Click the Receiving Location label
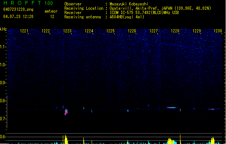This screenshot has width=226, height=144. [x=84, y=8]
